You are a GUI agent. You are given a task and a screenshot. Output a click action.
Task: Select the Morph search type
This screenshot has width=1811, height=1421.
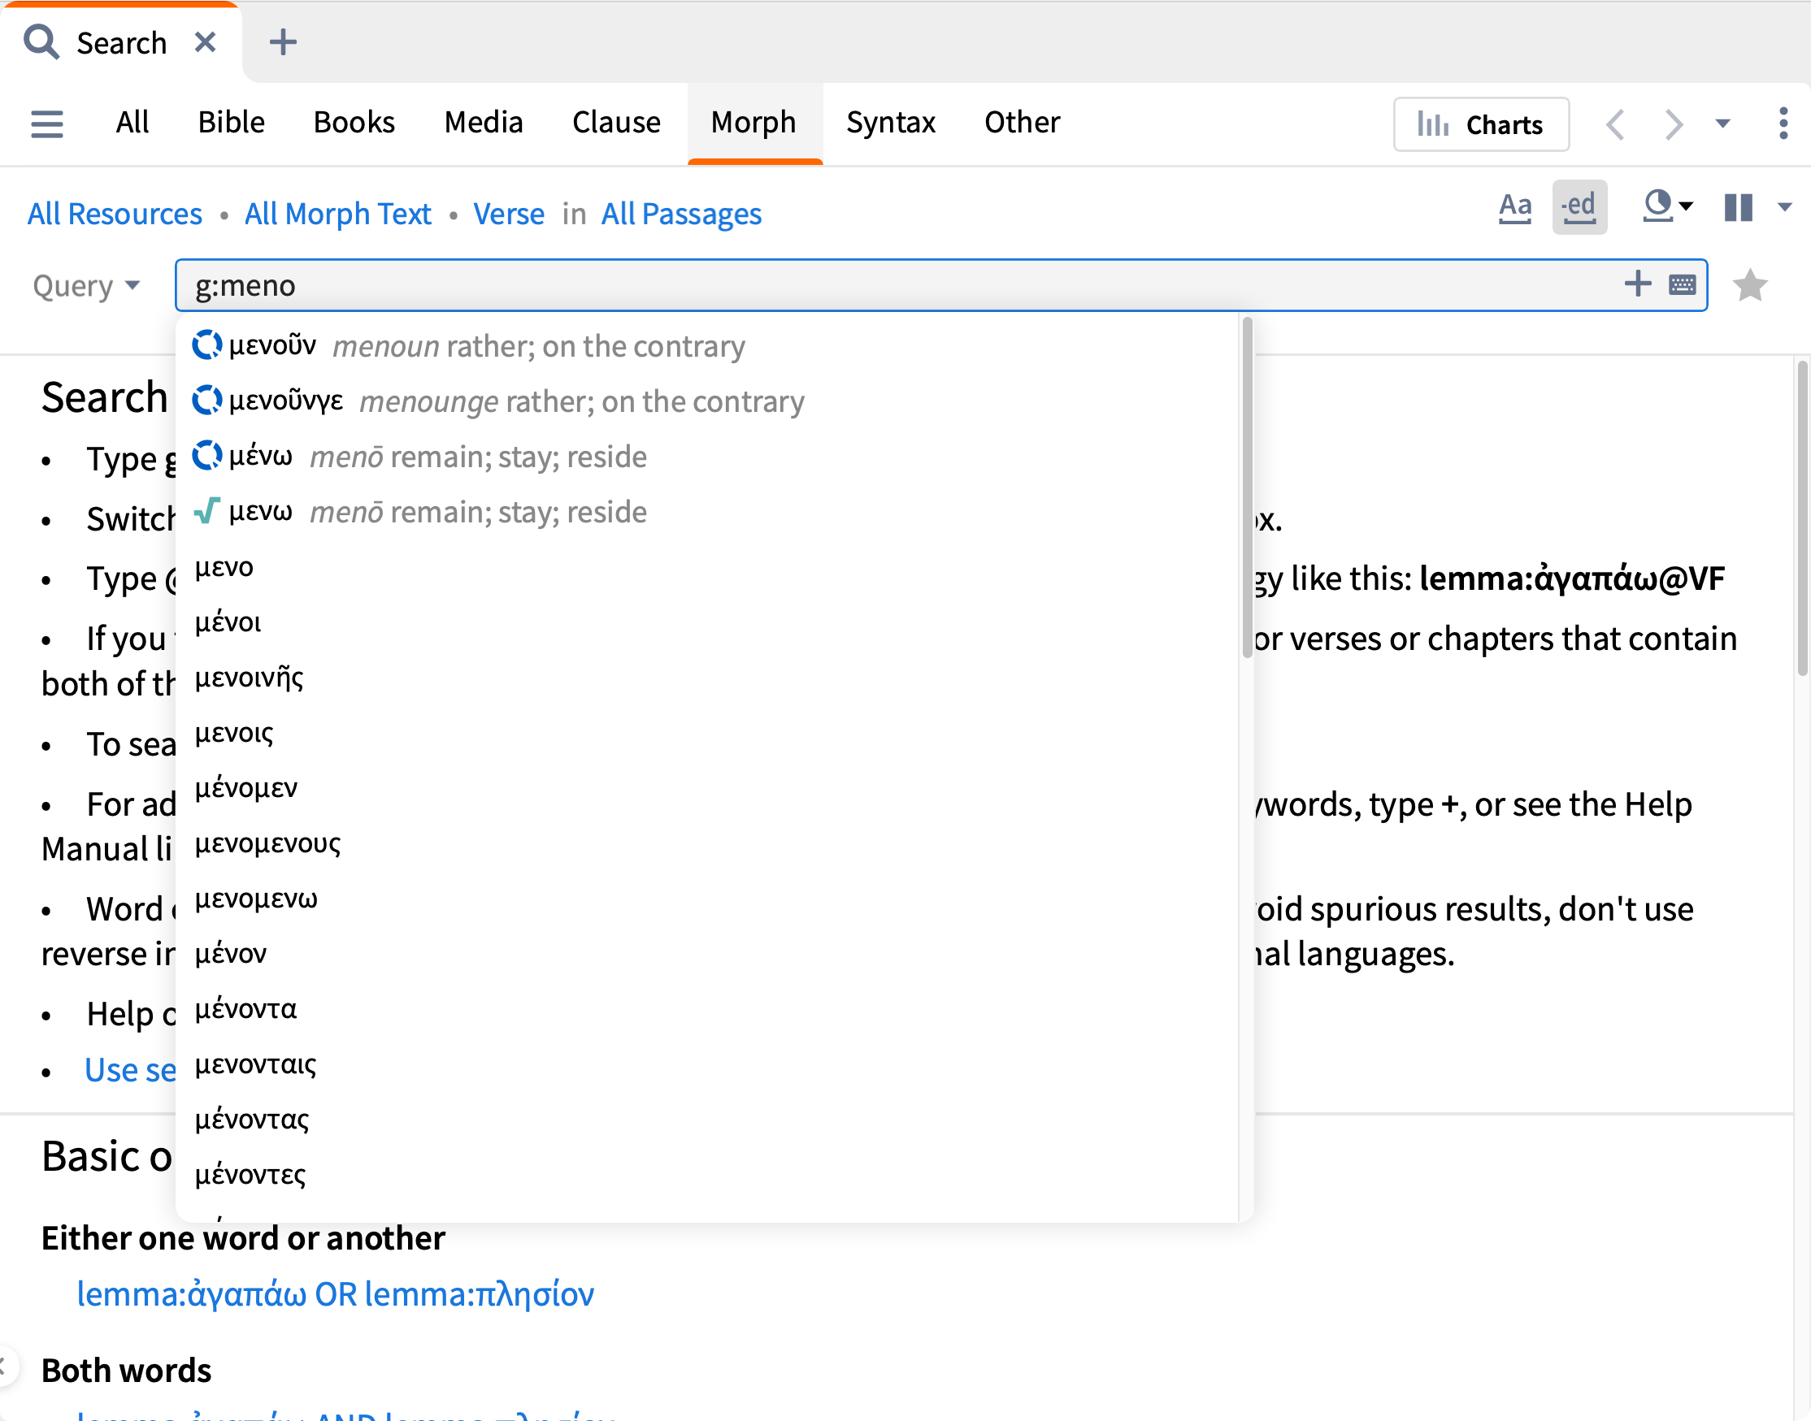pos(754,123)
